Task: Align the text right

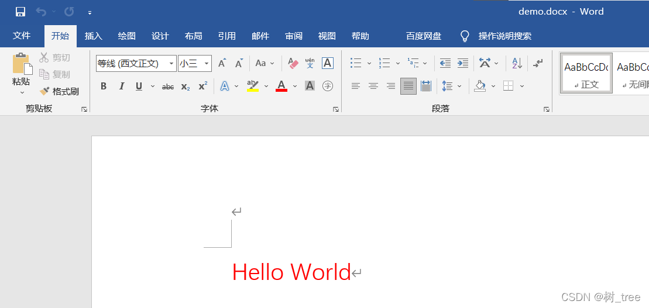Action: (391, 86)
